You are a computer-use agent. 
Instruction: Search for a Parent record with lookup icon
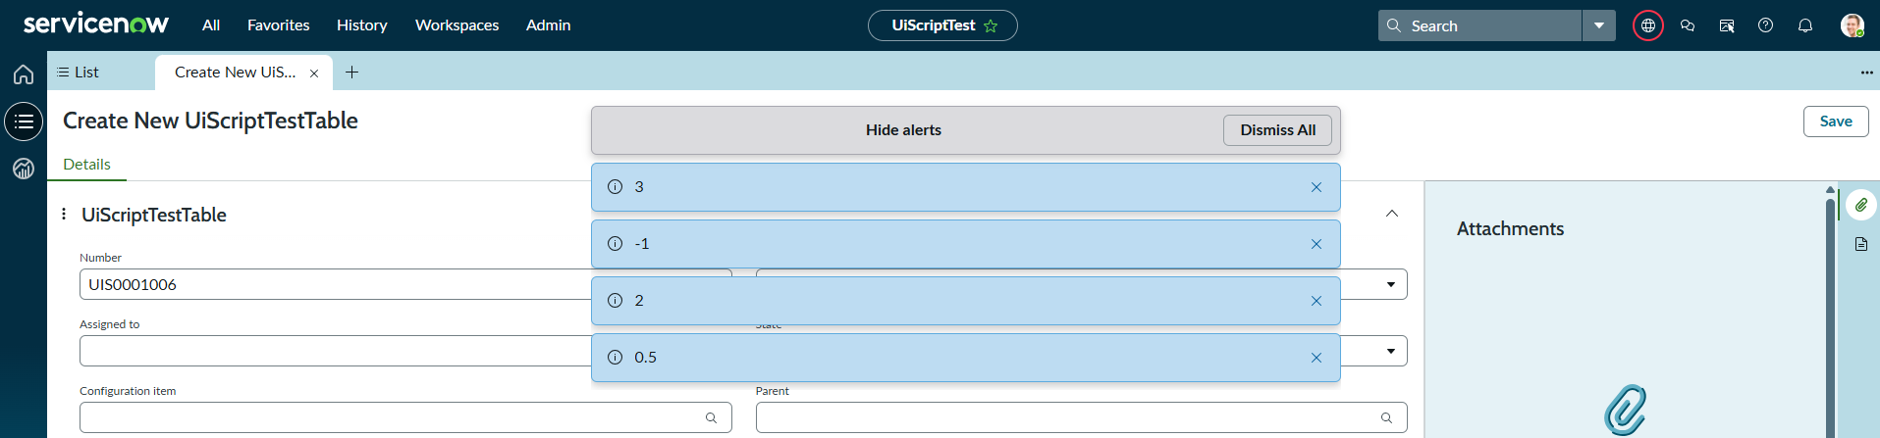pyautogui.click(x=1386, y=417)
